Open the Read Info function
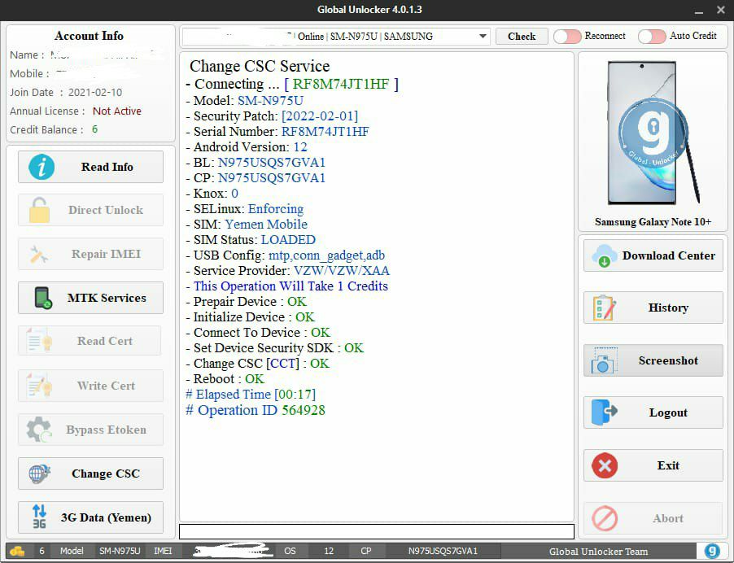Image resolution: width=734 pixels, height=563 pixels. pos(91,167)
